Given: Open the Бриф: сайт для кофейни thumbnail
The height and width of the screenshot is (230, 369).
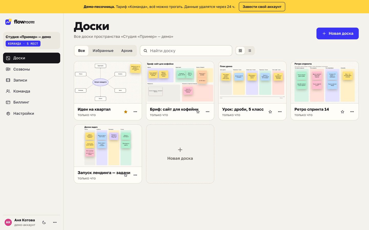Looking at the screenshot, I should 180,82.
